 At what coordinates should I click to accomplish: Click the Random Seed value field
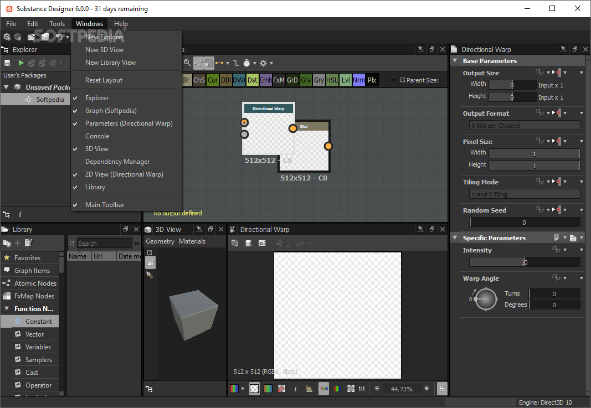[x=525, y=223]
